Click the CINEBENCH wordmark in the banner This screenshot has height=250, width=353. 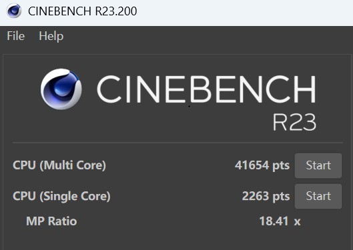click(206, 89)
